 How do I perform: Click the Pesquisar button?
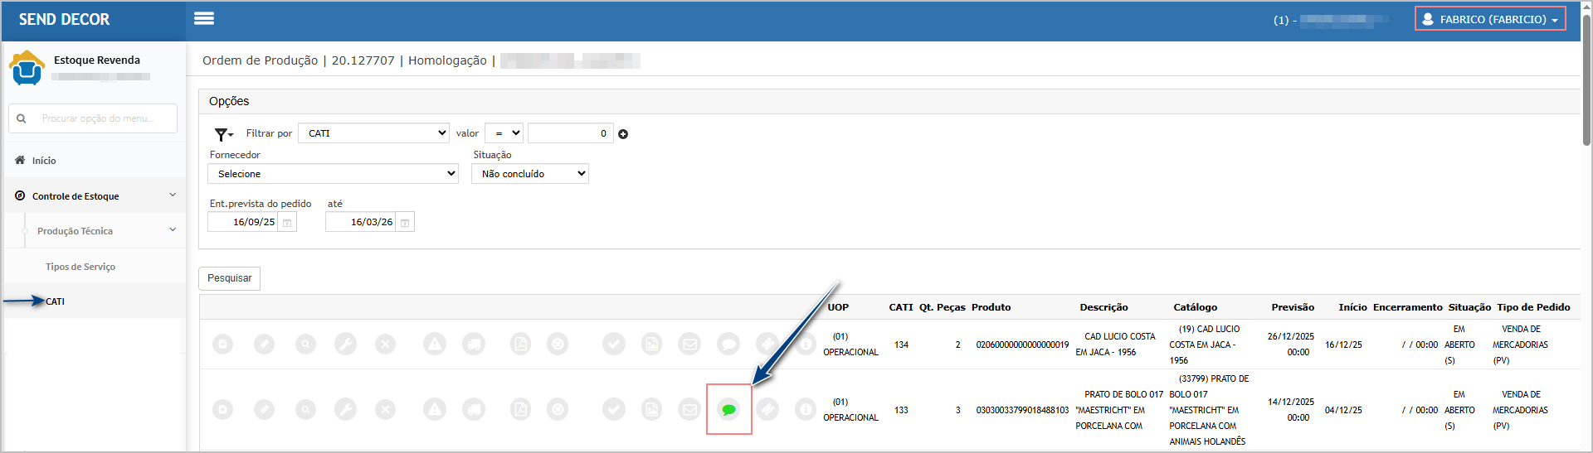coord(229,278)
